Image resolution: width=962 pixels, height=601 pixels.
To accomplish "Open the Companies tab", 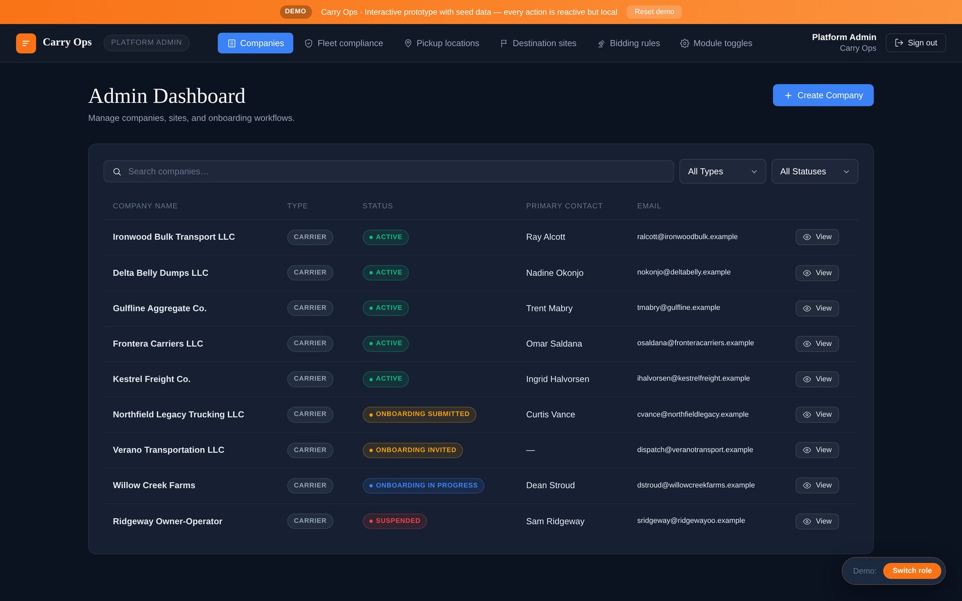I will coord(256,43).
